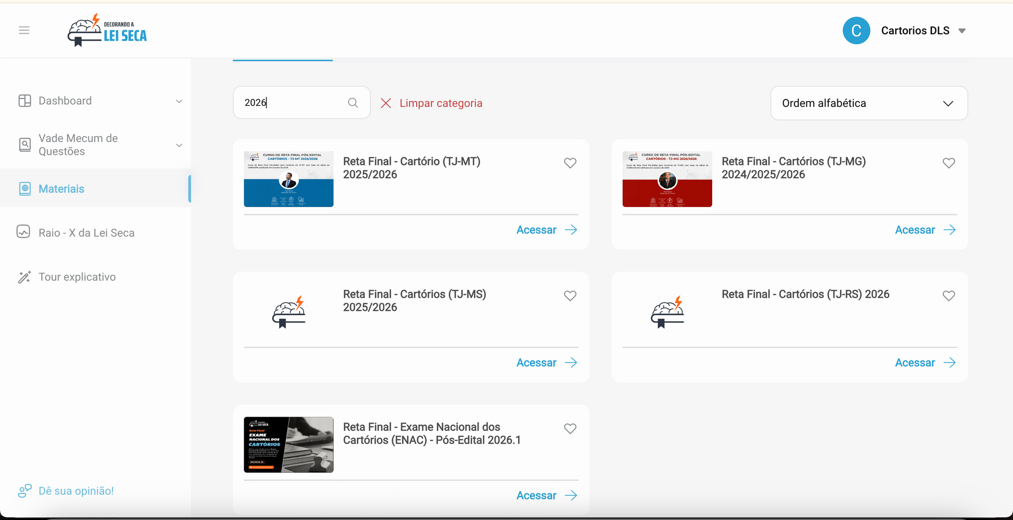The image size is (1013, 520).
Task: Open Raio - X da Lei Seca
Action: click(x=87, y=233)
